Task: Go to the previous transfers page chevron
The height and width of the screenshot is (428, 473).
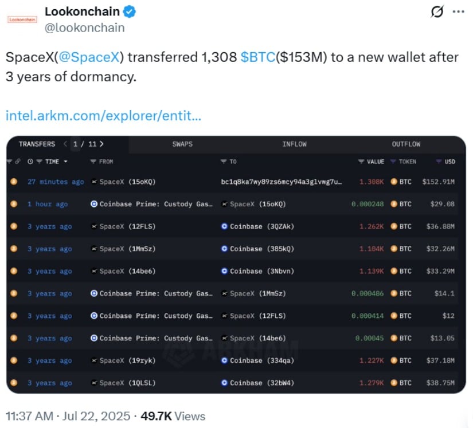Action: [65, 144]
